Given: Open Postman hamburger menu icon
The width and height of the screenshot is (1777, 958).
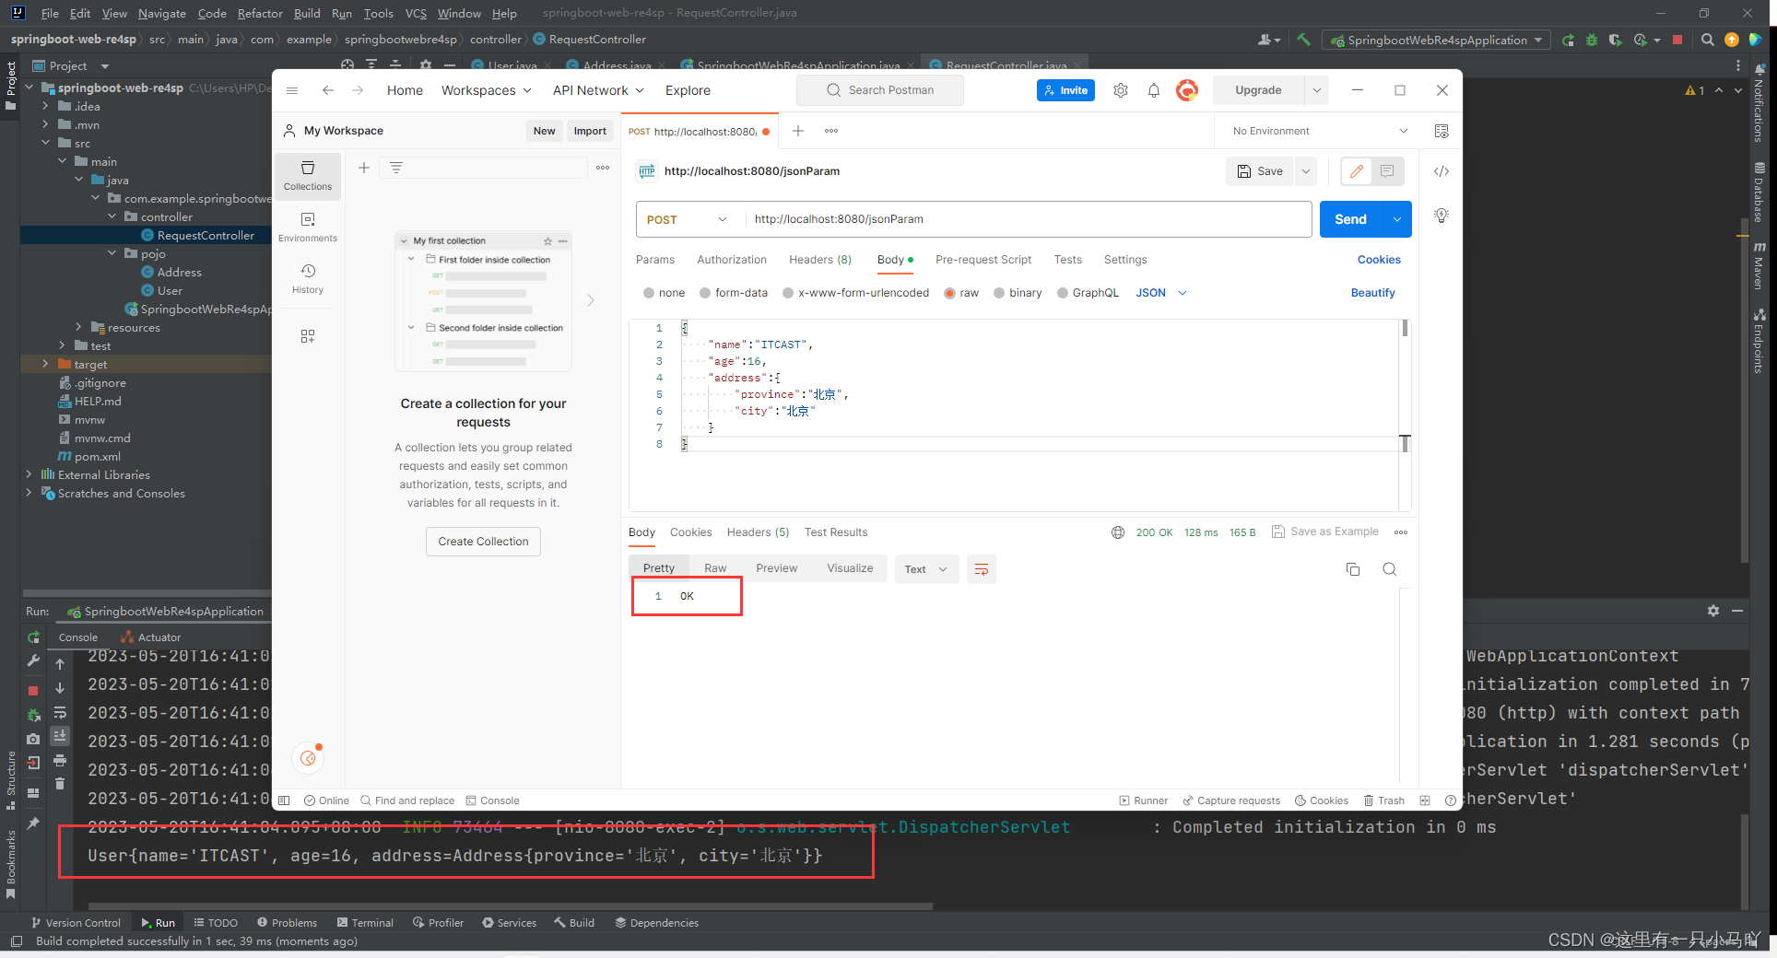Looking at the screenshot, I should 292,90.
